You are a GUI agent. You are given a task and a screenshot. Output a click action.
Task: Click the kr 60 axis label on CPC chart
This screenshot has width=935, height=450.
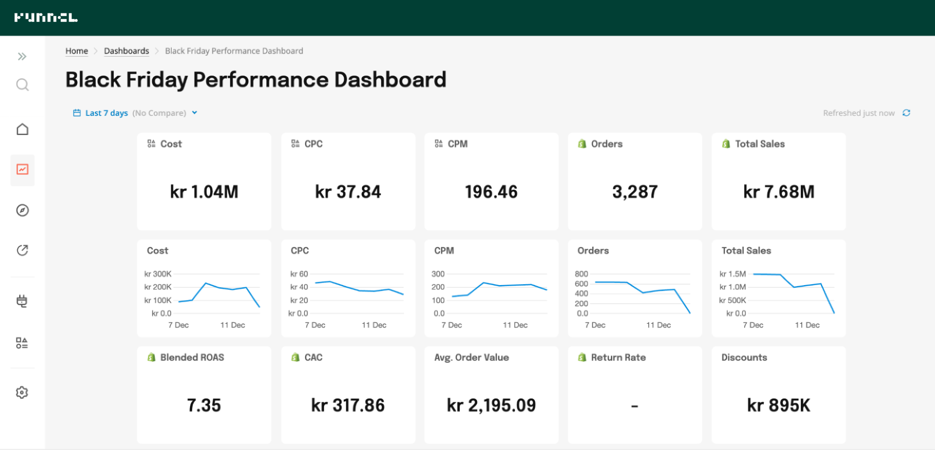coord(299,274)
